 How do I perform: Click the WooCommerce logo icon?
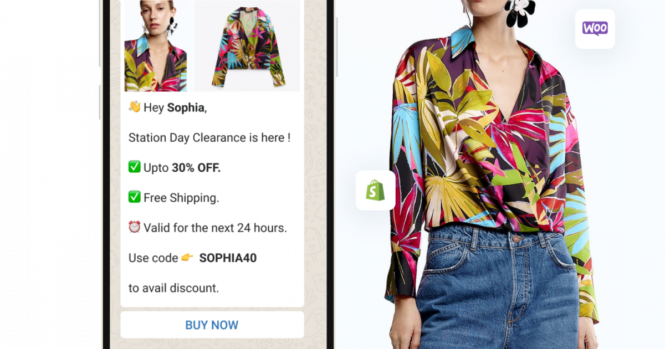[x=595, y=29]
